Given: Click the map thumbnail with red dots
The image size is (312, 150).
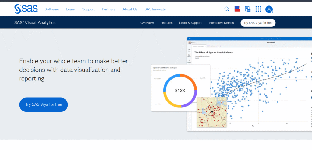Looking at the screenshot, I should click(212, 112).
